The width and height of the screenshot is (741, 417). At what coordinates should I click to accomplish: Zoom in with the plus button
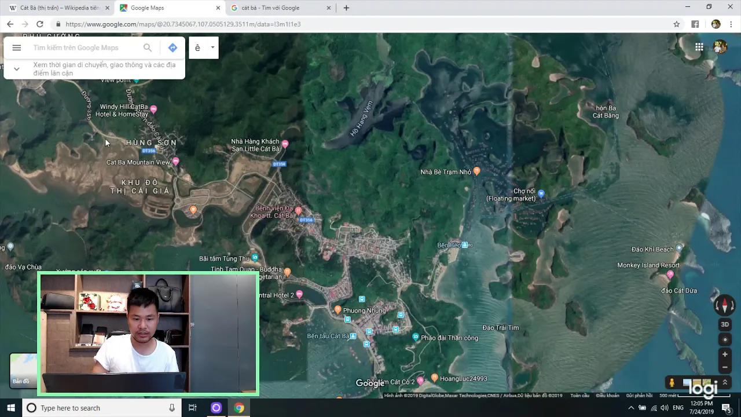[725, 354]
